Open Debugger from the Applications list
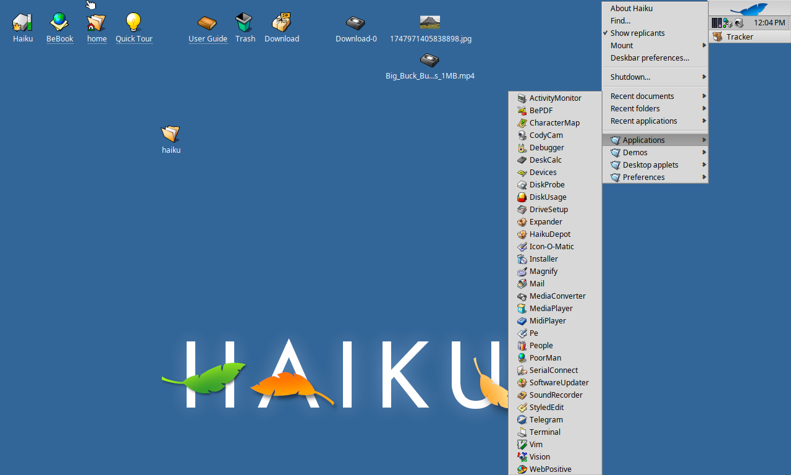 point(555,147)
